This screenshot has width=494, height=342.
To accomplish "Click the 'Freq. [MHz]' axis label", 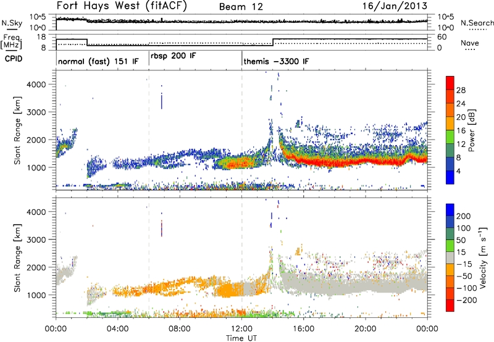I will [11, 42].
